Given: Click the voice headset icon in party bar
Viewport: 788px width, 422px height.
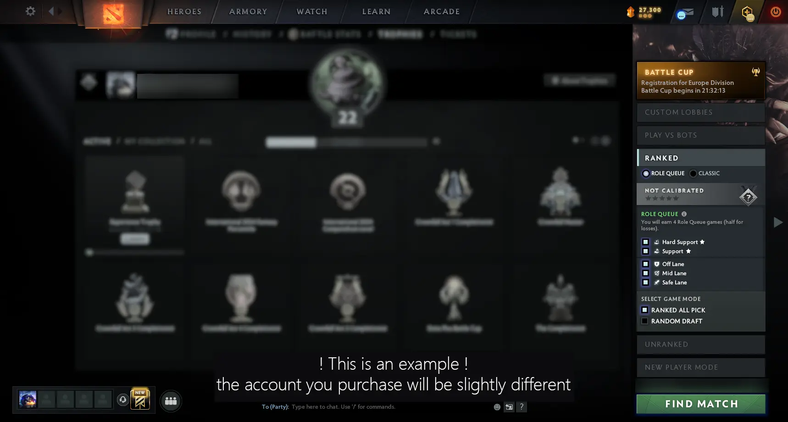Looking at the screenshot, I should click(123, 400).
